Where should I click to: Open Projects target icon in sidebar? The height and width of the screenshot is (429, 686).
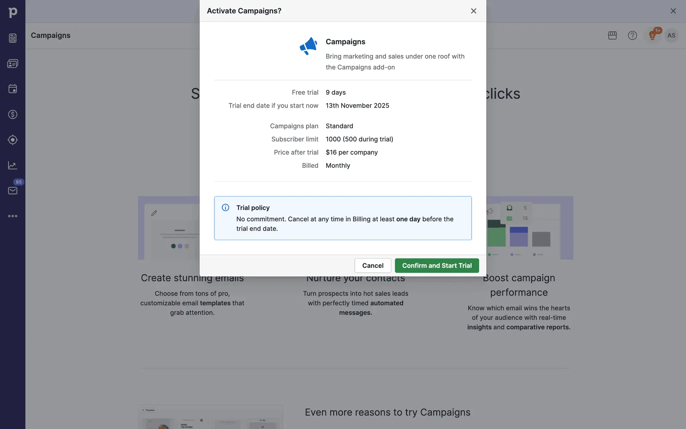(13, 140)
